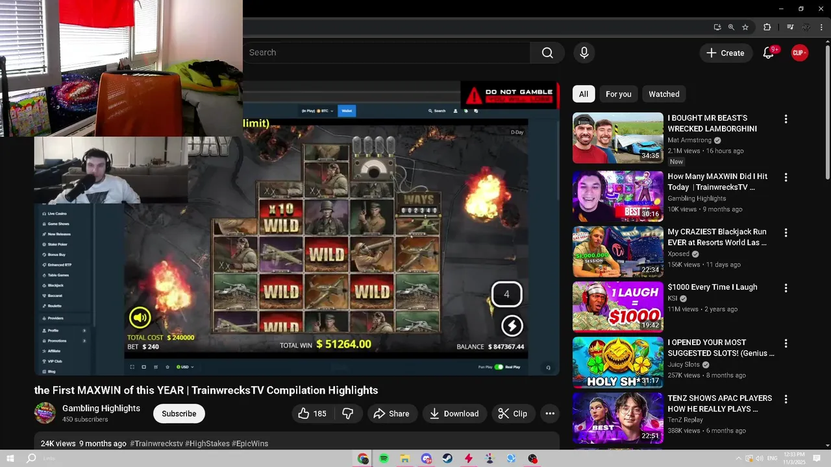
Task: Open the More actions ellipsis under the video
Action: point(550,414)
